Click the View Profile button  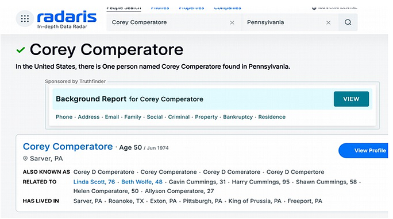[x=364, y=151]
